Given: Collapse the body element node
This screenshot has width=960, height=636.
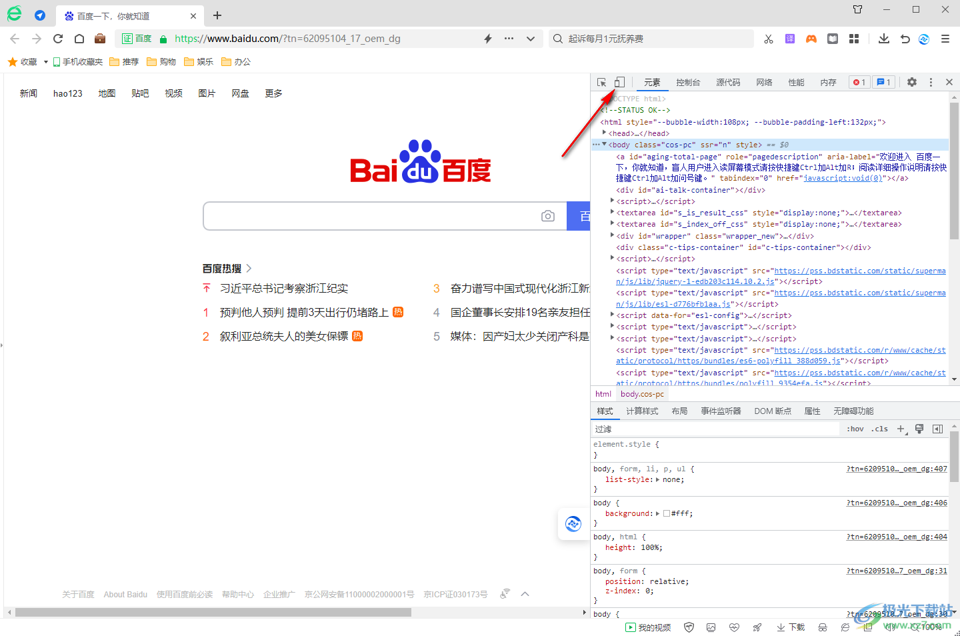Looking at the screenshot, I should click(x=605, y=144).
